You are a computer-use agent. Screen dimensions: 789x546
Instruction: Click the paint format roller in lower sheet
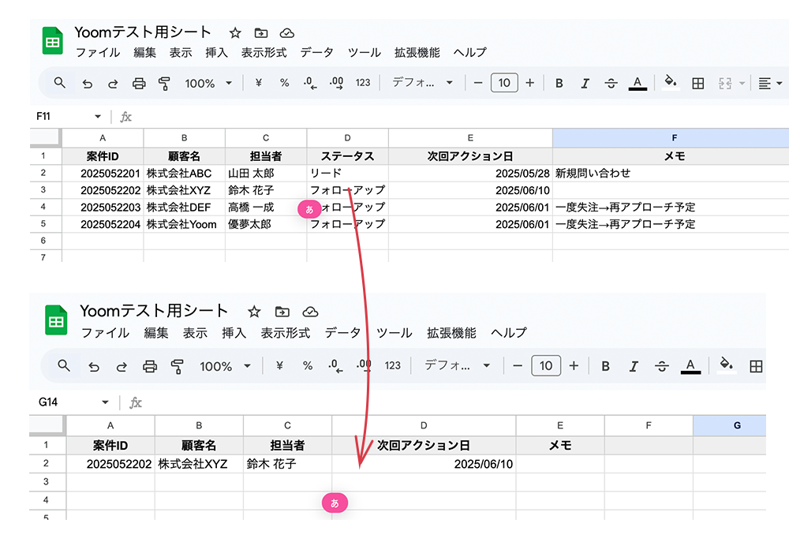point(177,366)
